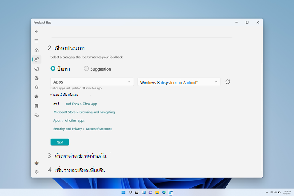This screenshot has height=196, width=294.
Task: Select the Suggestion radio button
Action: (86, 68)
